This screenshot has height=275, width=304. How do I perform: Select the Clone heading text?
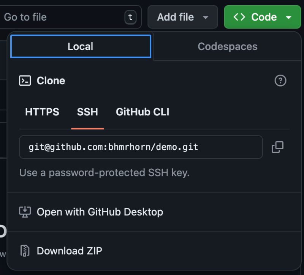pos(51,81)
